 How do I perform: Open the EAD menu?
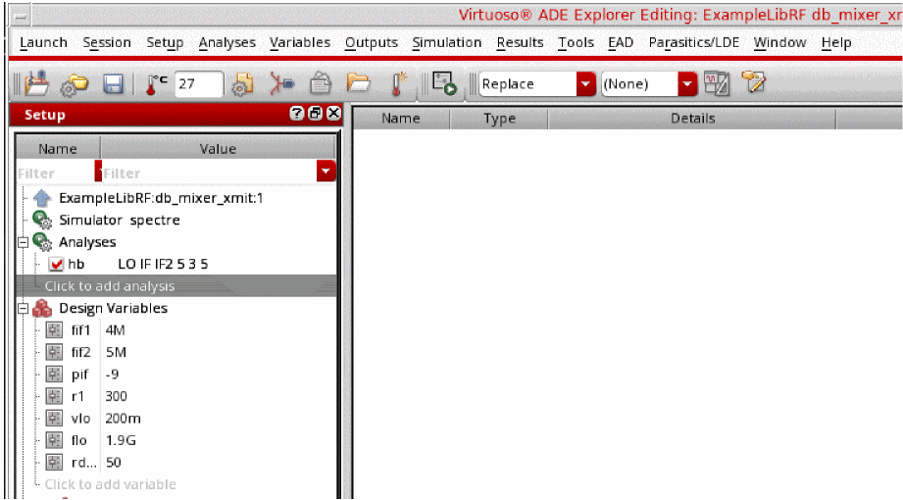[621, 42]
